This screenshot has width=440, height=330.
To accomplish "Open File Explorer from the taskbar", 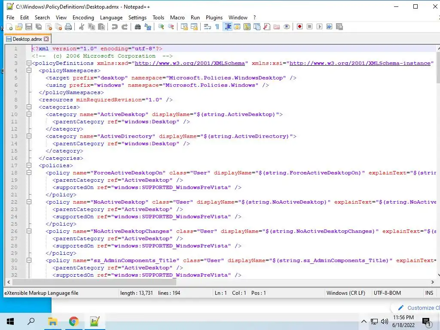I will click(x=52, y=321).
